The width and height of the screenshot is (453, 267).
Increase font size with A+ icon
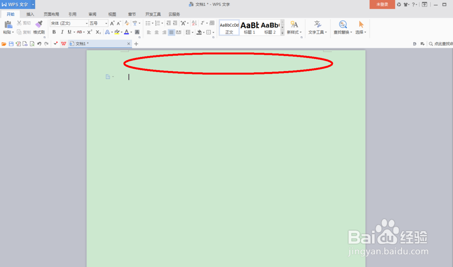coord(112,23)
